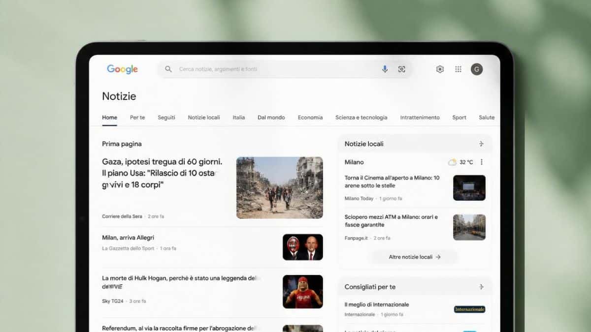
Task: Open the Economia tab
Action: (x=310, y=118)
